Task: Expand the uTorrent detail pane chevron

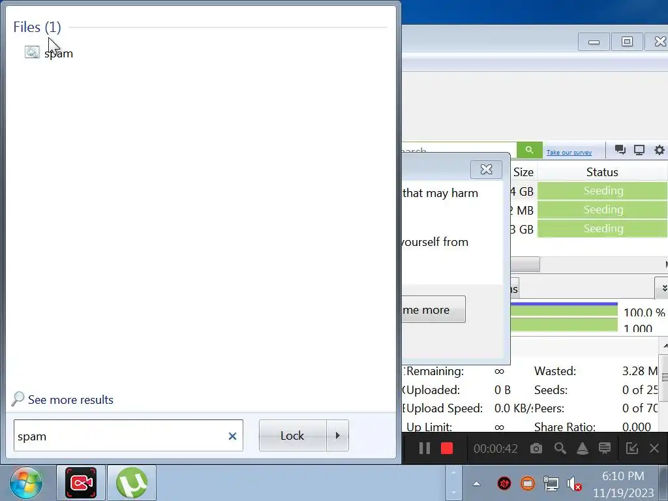Action: tap(663, 288)
